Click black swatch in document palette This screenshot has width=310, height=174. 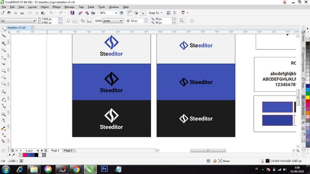click(36, 155)
